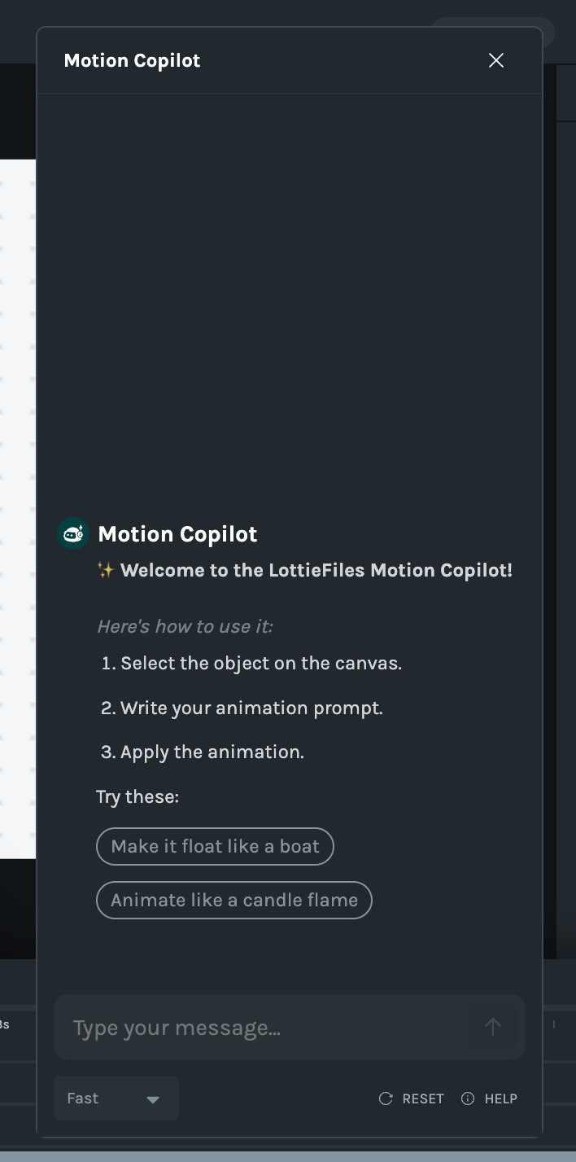The height and width of the screenshot is (1162, 576).
Task: Click the Motion Copilot robot avatar icon
Action: click(x=73, y=533)
